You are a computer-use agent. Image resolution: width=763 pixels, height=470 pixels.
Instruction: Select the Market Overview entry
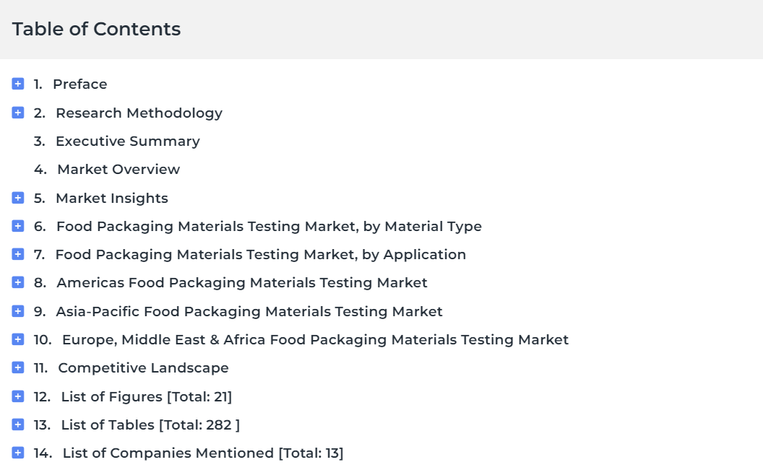coord(118,169)
